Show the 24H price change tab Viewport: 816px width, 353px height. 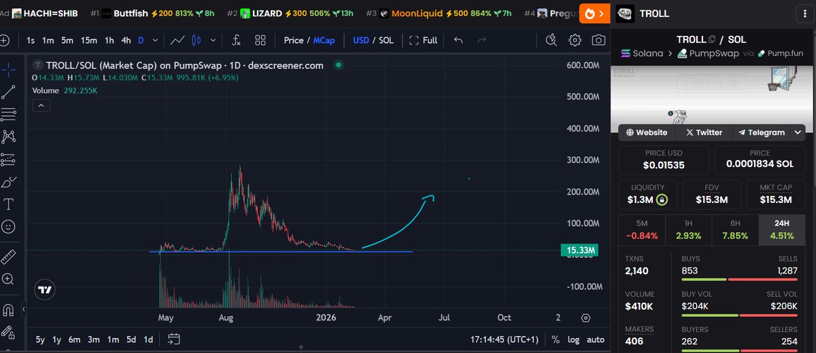point(781,229)
